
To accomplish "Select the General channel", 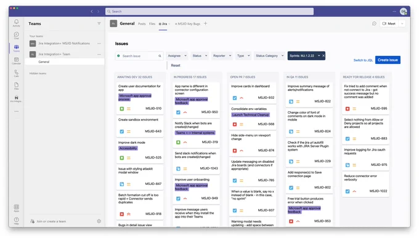I will (x=65, y=62).
